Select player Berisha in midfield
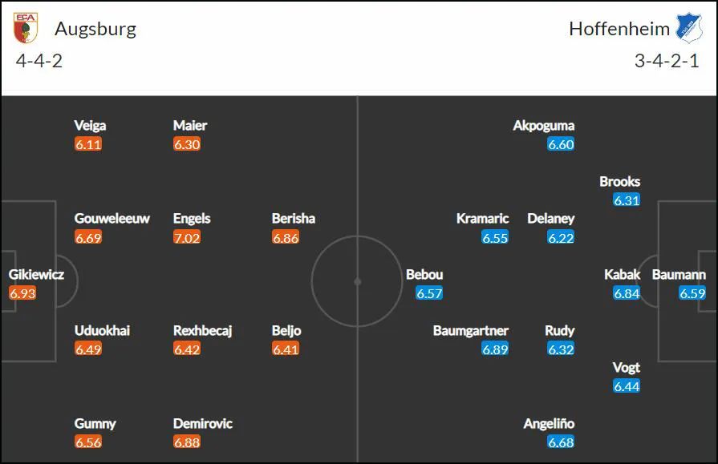718x464 pixels. 294,218
